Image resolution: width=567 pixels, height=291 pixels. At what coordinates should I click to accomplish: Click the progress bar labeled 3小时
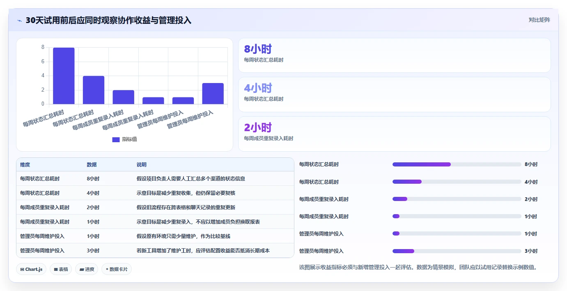tap(457, 251)
